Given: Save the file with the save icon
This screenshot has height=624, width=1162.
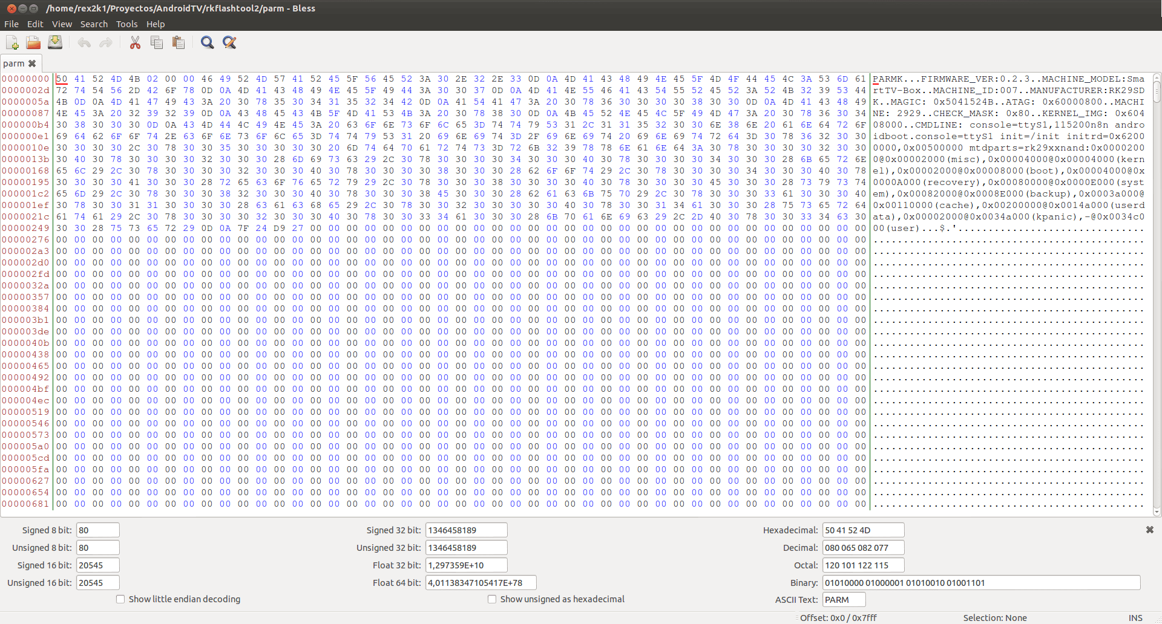Looking at the screenshot, I should tap(55, 42).
